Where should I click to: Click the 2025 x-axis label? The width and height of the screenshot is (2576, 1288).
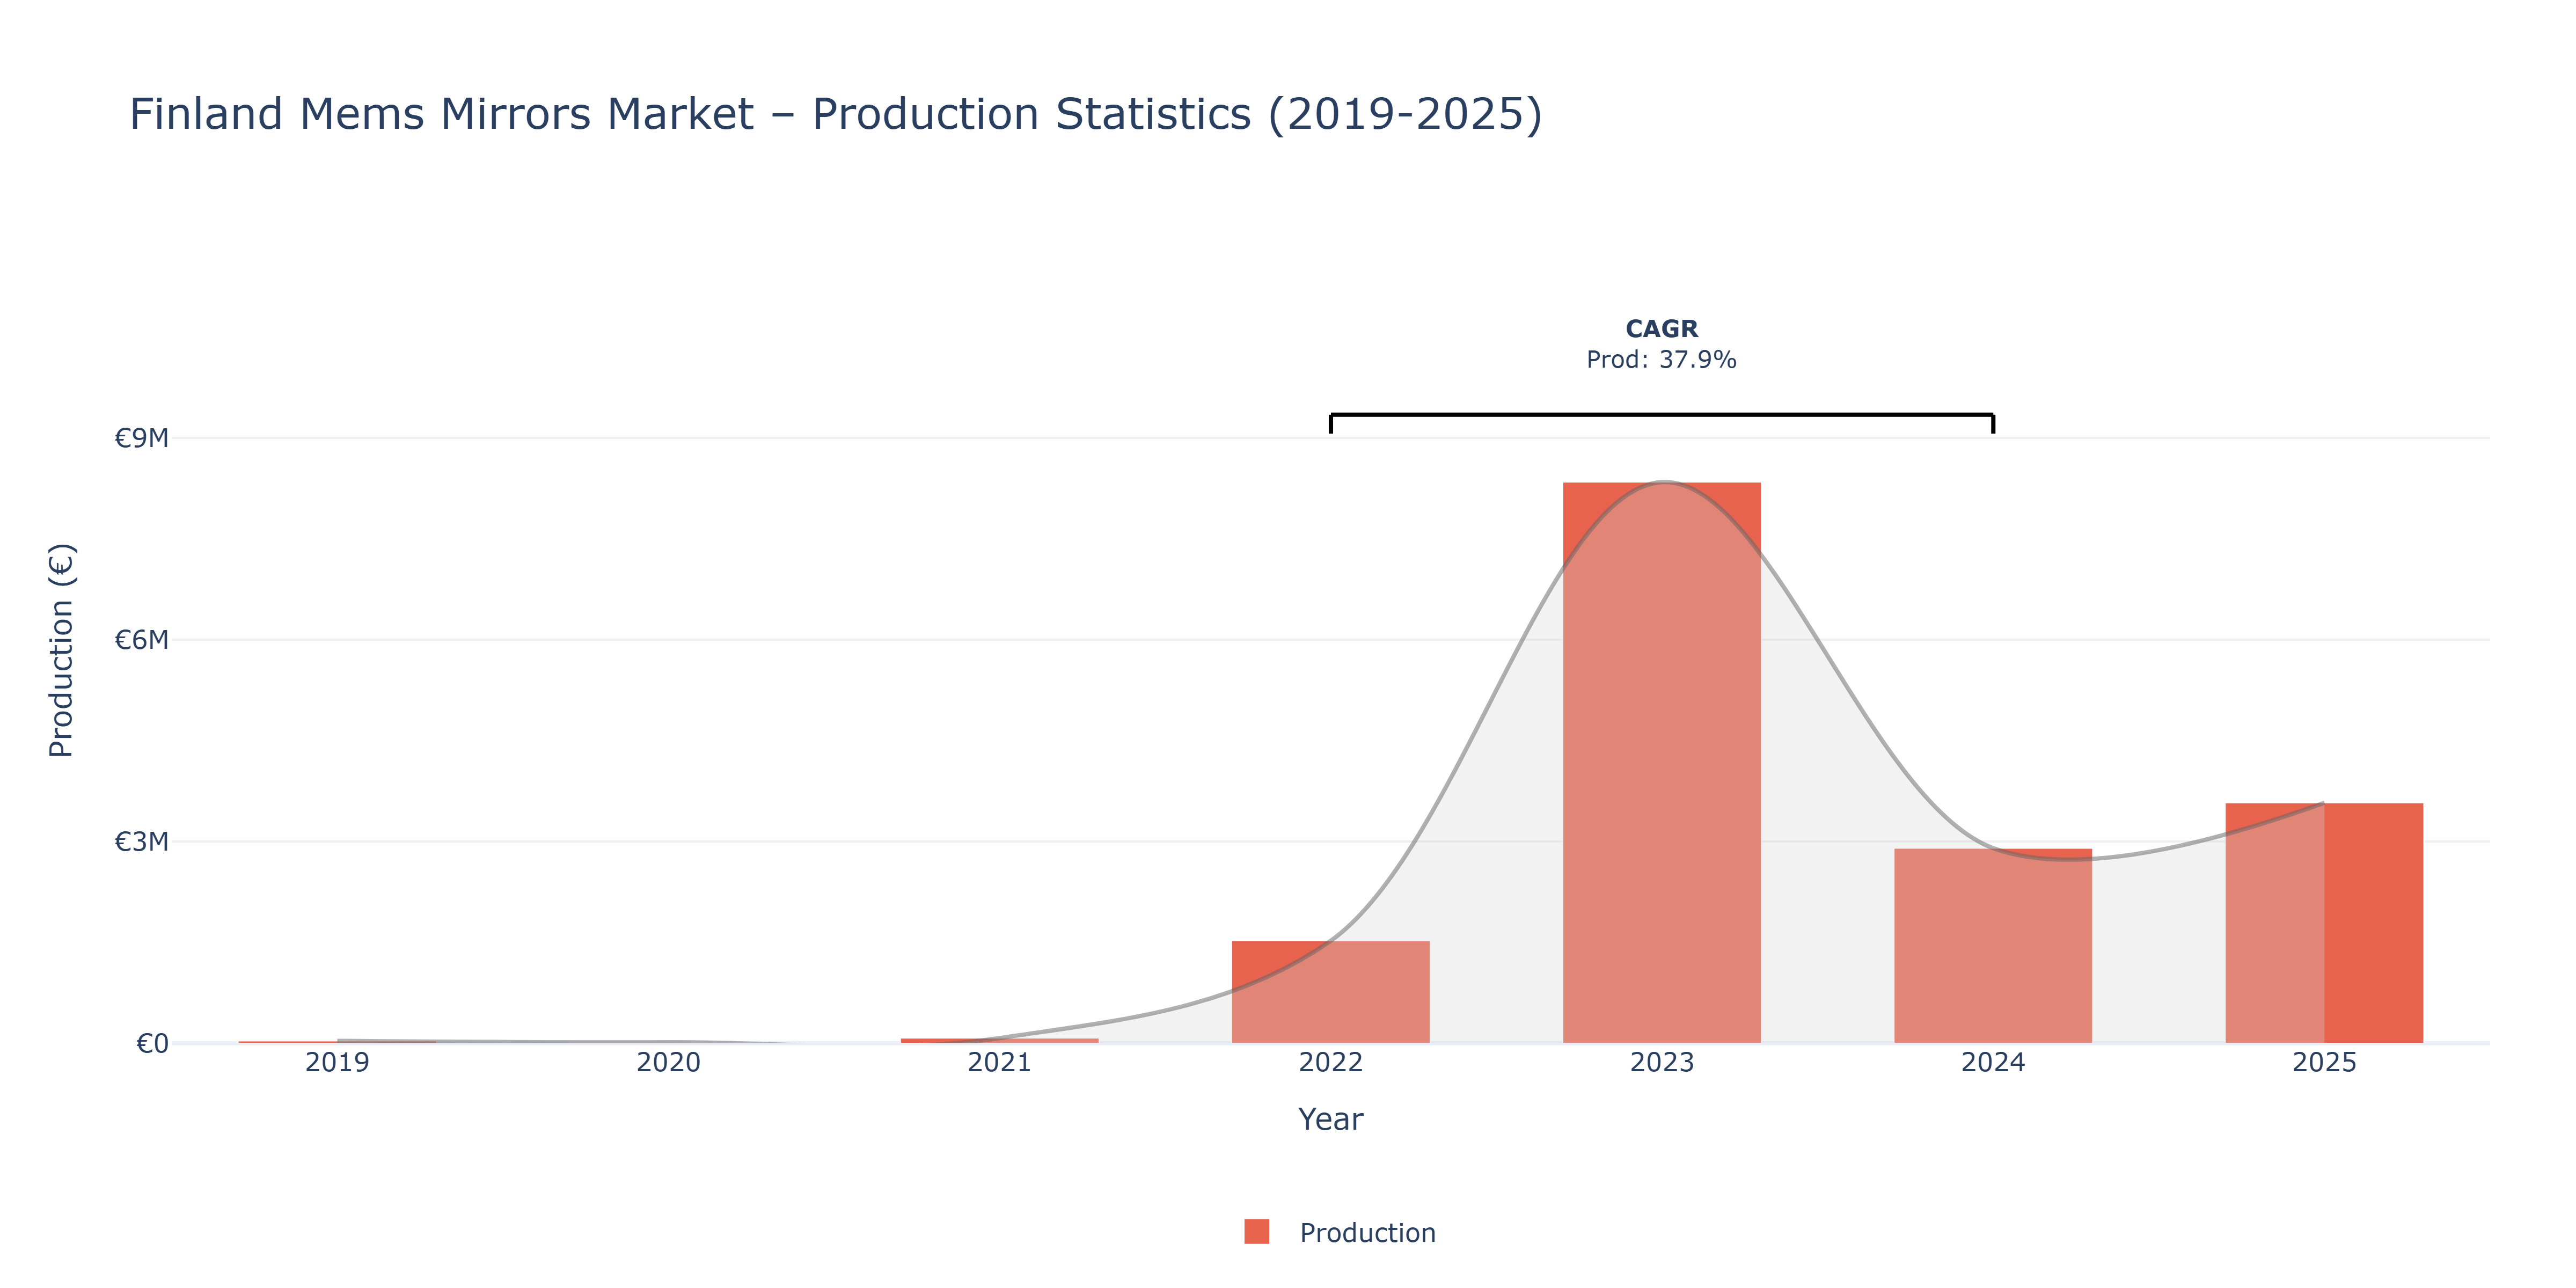click(x=2323, y=1062)
